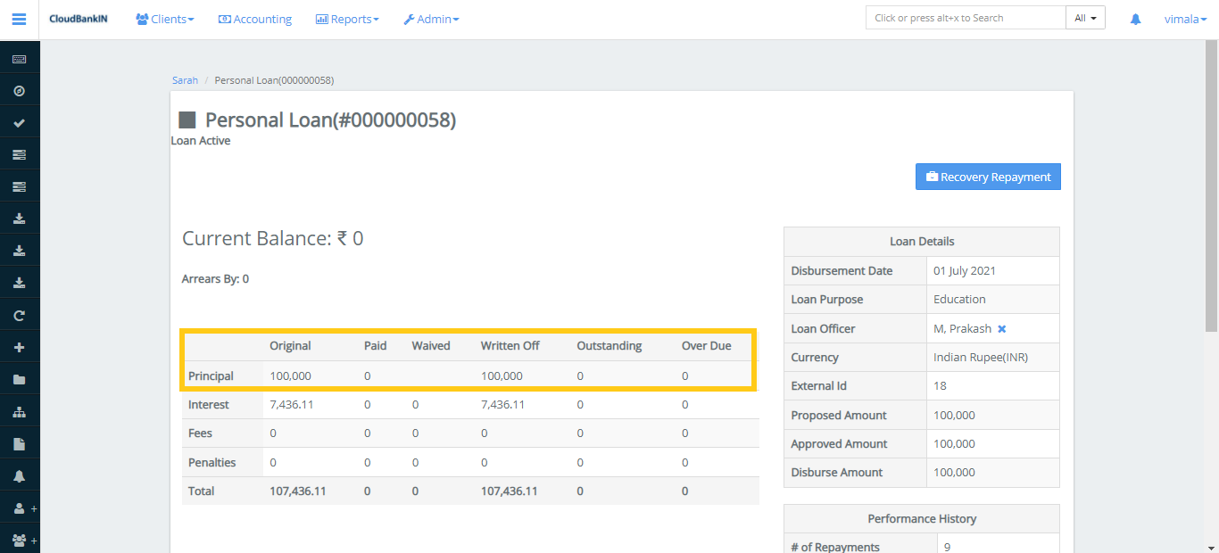The height and width of the screenshot is (553, 1219).
Task: Open the vimala user account menu
Action: tap(1184, 18)
